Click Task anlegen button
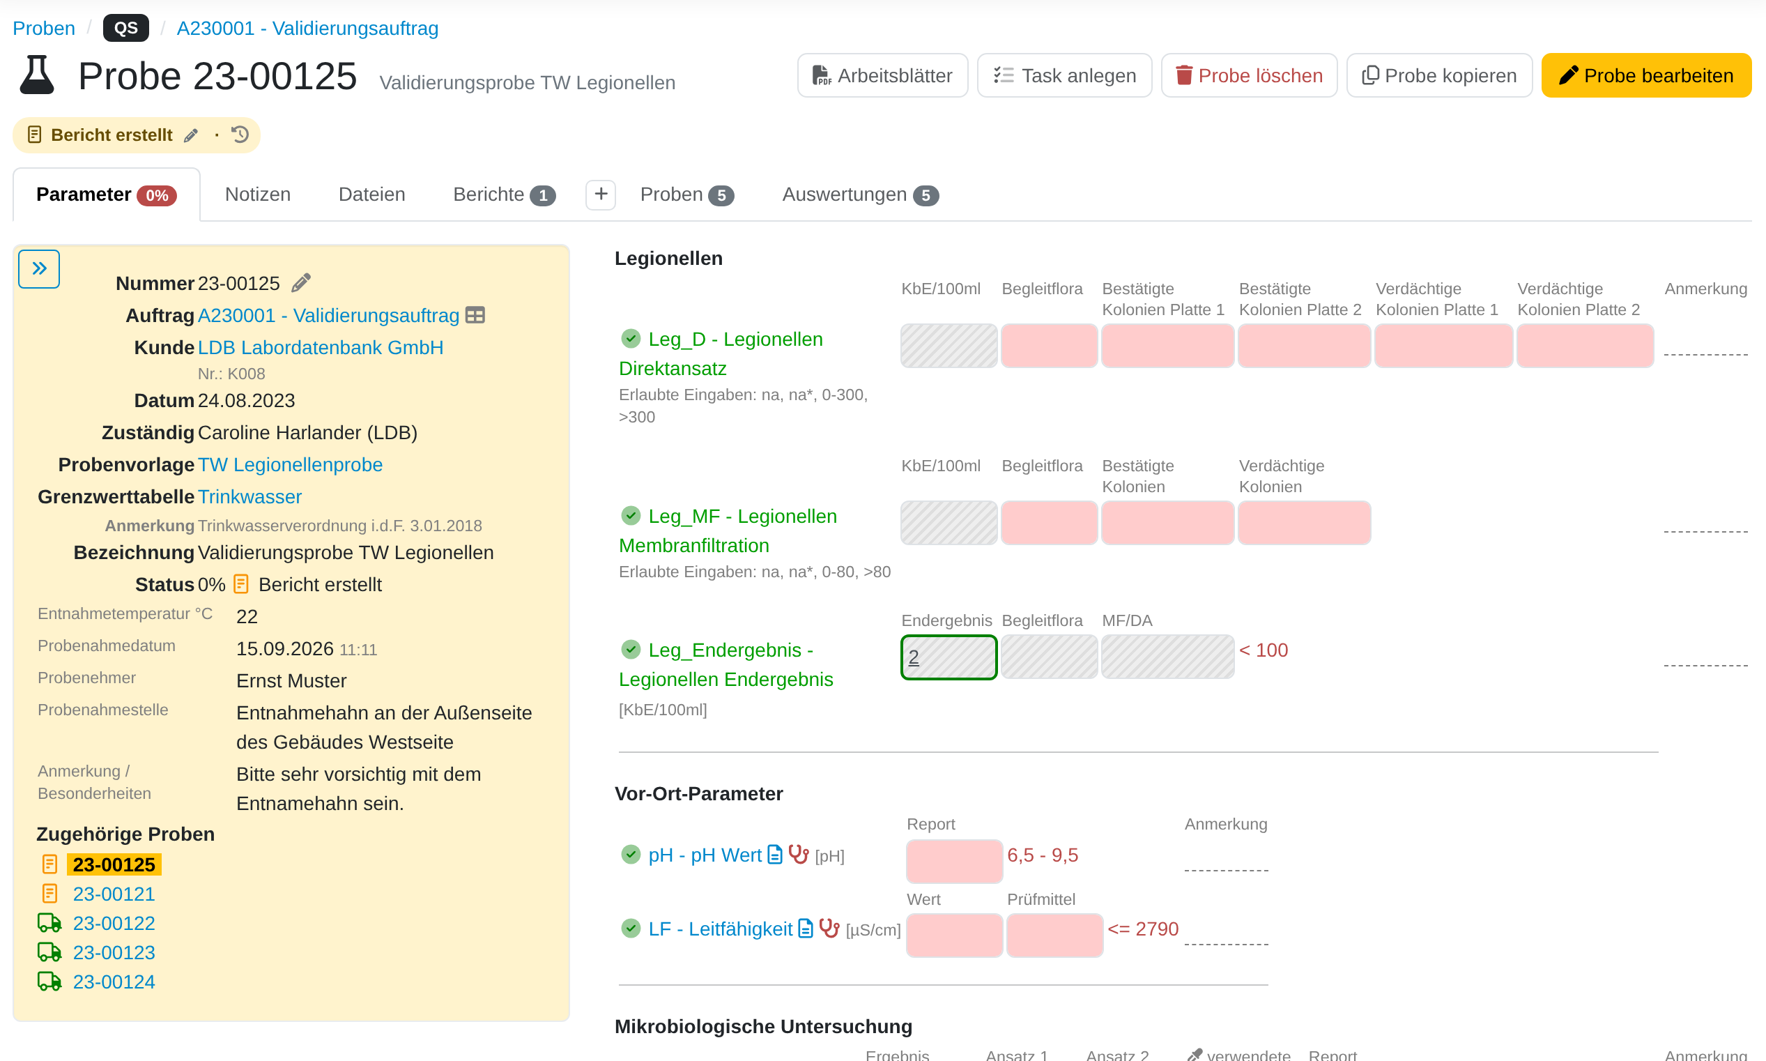This screenshot has width=1766, height=1061. pyautogui.click(x=1064, y=75)
